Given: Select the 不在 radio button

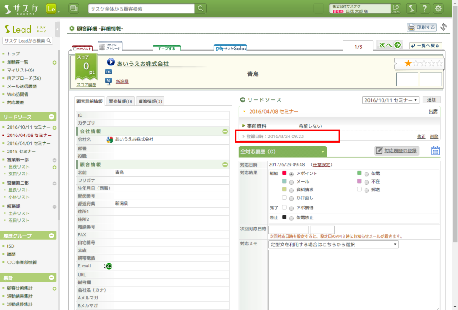Looking at the screenshot, I should (x=366, y=182).
